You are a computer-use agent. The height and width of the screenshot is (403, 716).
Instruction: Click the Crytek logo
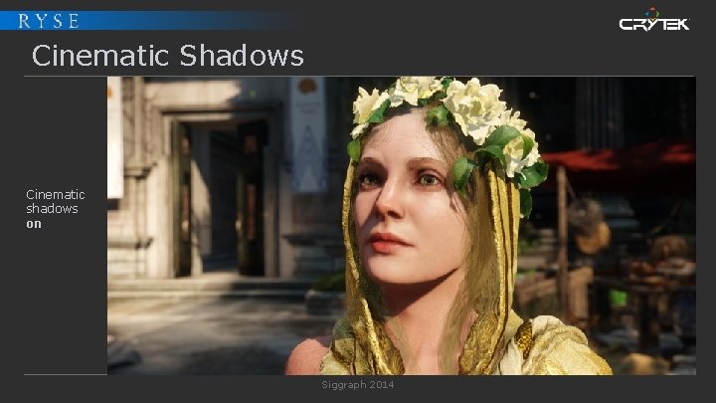click(654, 19)
